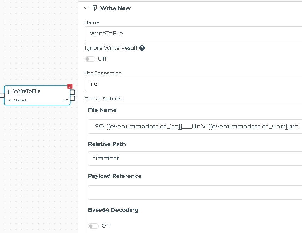The width and height of the screenshot is (302, 233).
Task: Click the upper output port of WriteToFile node
Action: click(x=72, y=92)
